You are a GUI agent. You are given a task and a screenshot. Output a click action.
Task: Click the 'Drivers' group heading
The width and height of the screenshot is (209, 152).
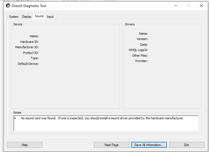pyautogui.click(x=130, y=24)
